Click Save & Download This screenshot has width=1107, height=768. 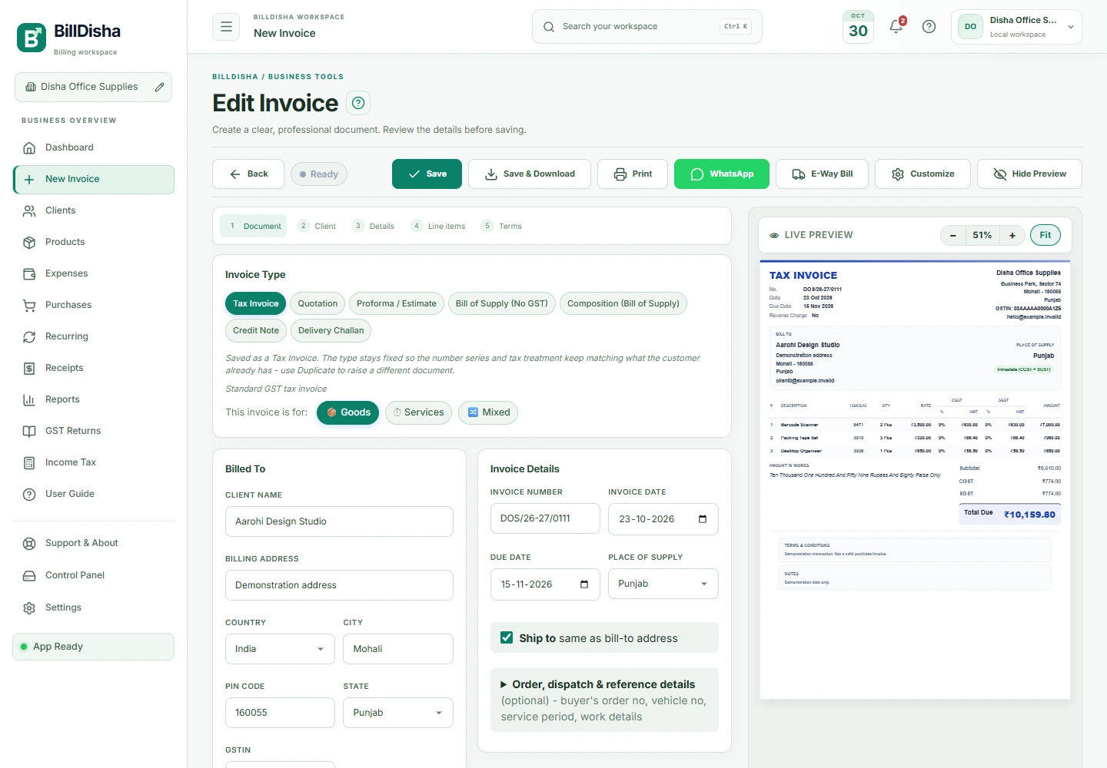pos(530,174)
